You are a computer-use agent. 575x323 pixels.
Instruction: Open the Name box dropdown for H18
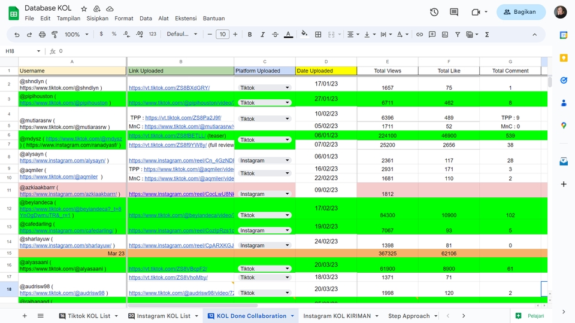[x=38, y=51]
